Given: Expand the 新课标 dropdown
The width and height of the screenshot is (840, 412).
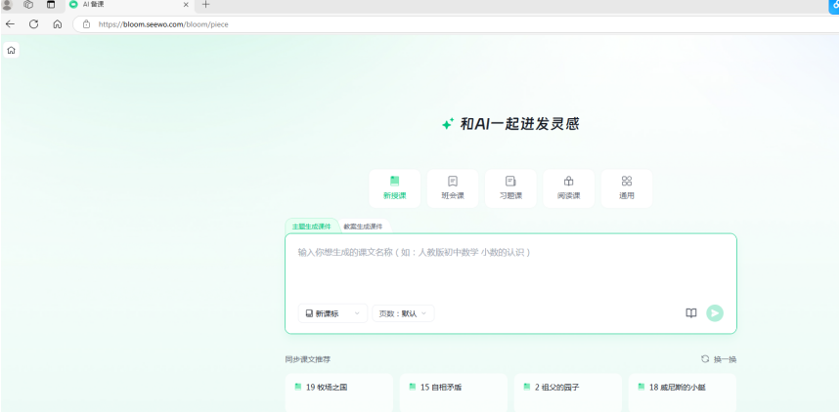Looking at the screenshot, I should click(332, 313).
